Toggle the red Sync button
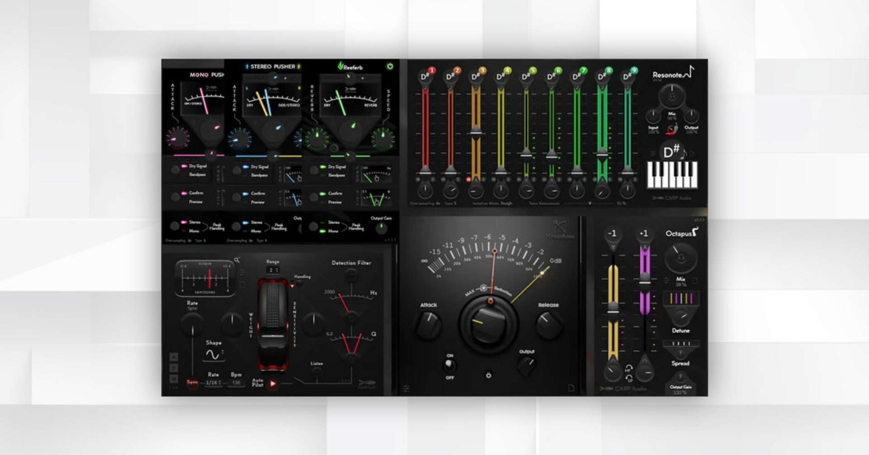This screenshot has width=869, height=455. point(192,383)
